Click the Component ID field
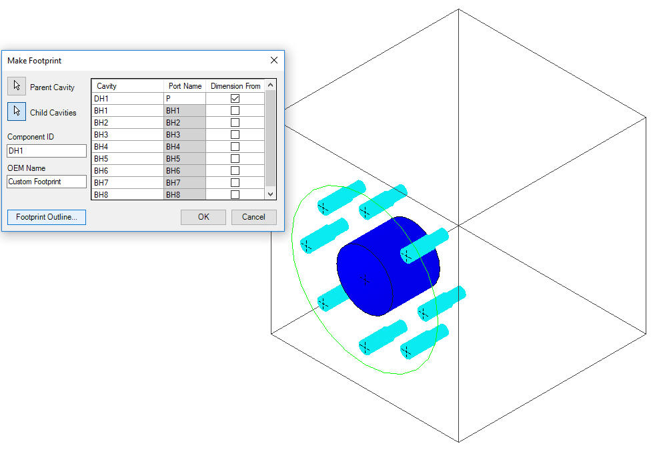This screenshot has width=659, height=456. pos(47,151)
